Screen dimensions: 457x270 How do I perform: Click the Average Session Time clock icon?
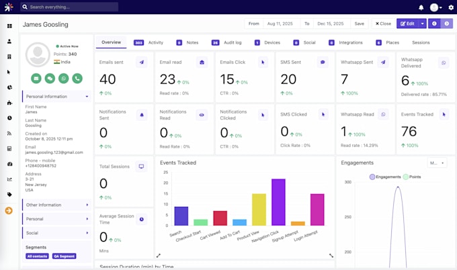pyautogui.click(x=141, y=219)
